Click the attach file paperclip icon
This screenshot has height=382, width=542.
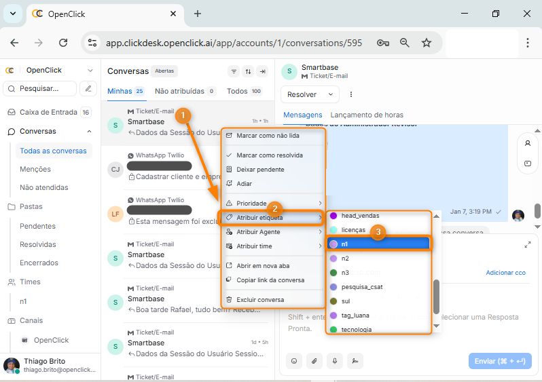click(314, 361)
